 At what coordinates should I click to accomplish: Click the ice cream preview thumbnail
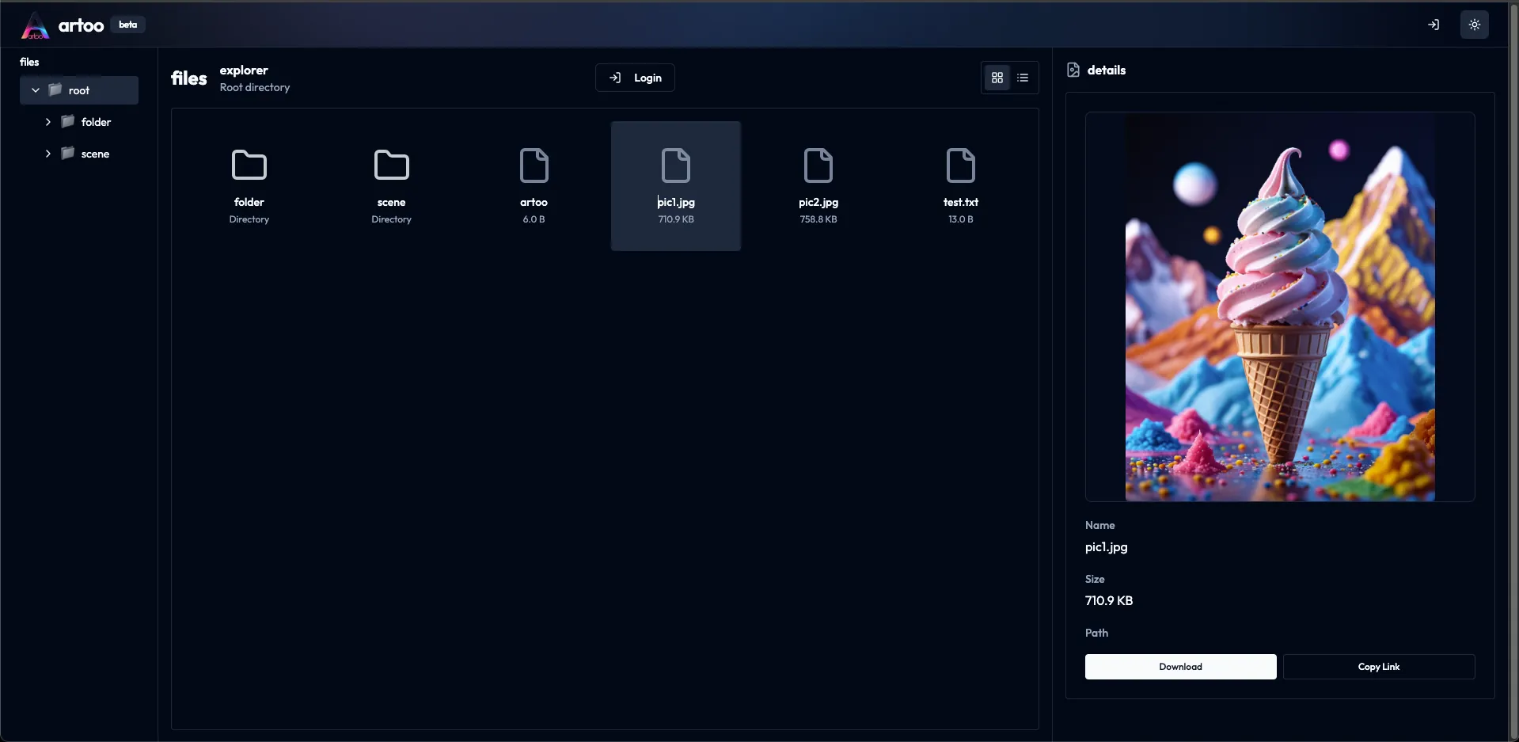[1279, 307]
